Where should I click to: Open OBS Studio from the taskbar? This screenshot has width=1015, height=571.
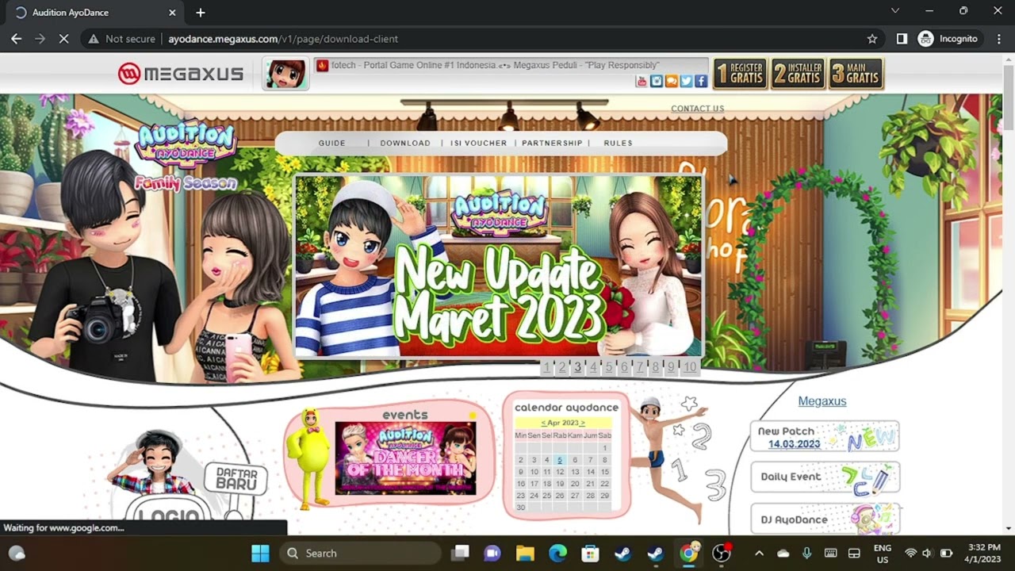pyautogui.click(x=721, y=553)
